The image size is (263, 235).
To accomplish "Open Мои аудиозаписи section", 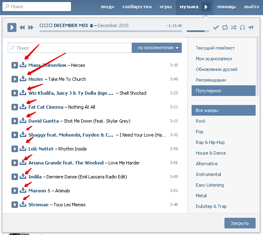I will 214,59.
